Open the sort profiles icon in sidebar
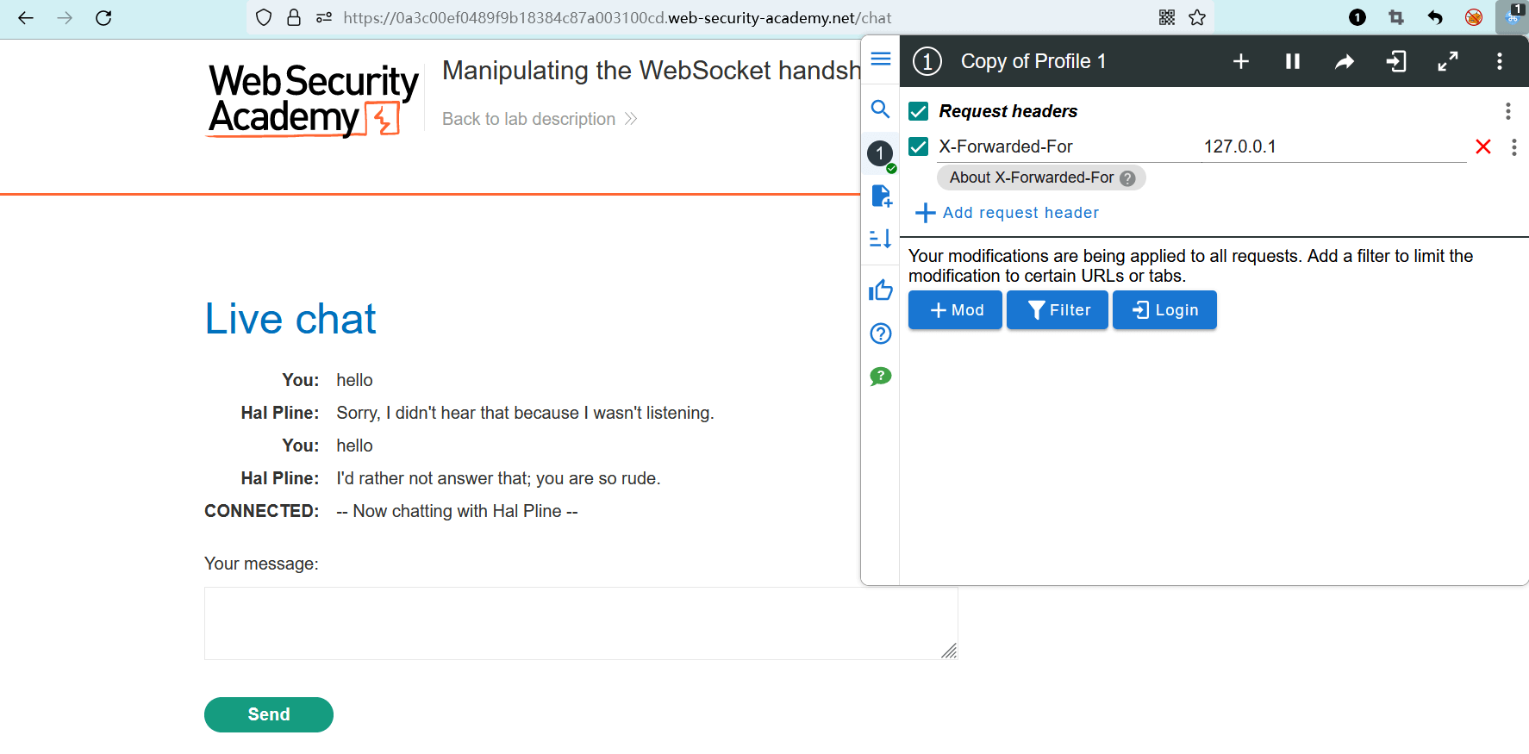 point(880,239)
